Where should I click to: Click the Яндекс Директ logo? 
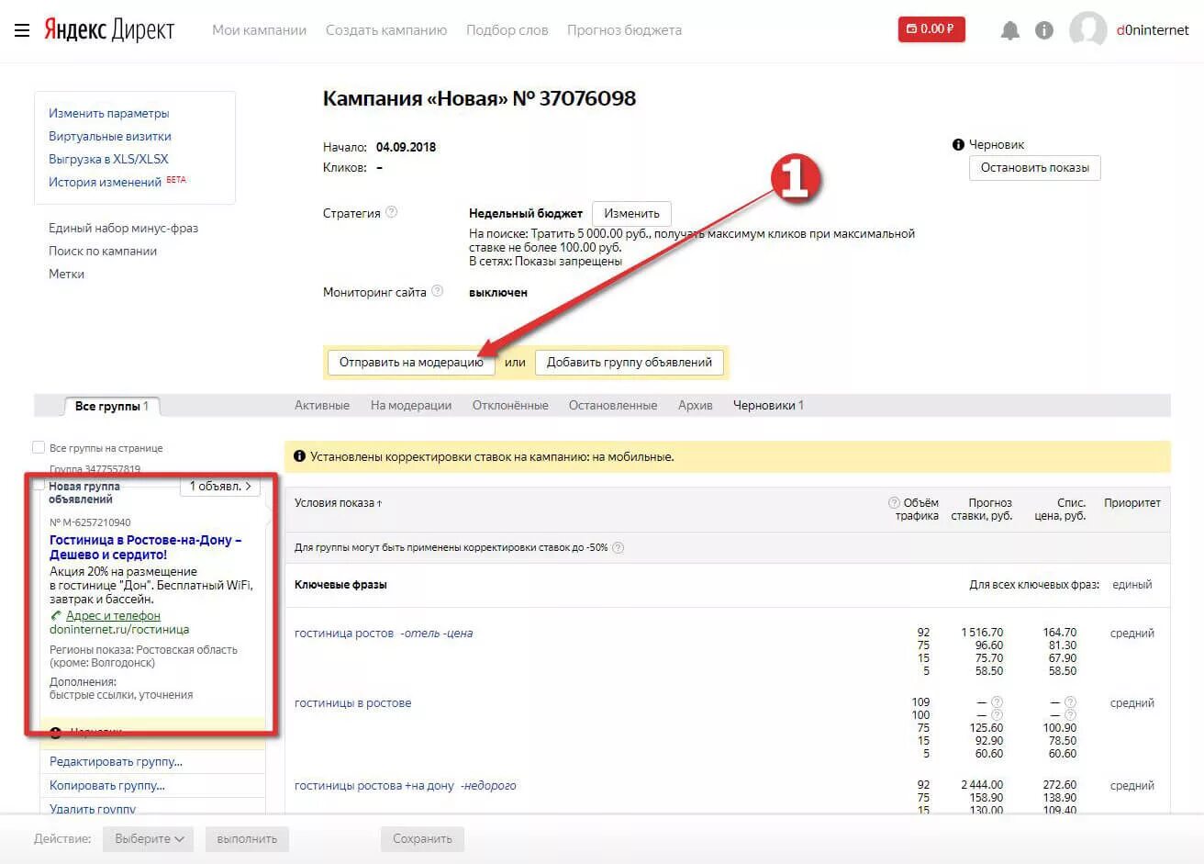click(109, 30)
